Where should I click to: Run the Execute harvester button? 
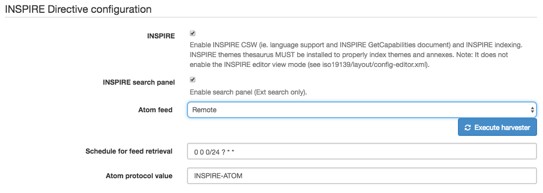click(498, 128)
